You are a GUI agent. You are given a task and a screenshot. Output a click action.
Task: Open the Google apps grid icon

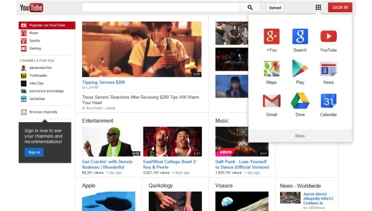point(318,8)
